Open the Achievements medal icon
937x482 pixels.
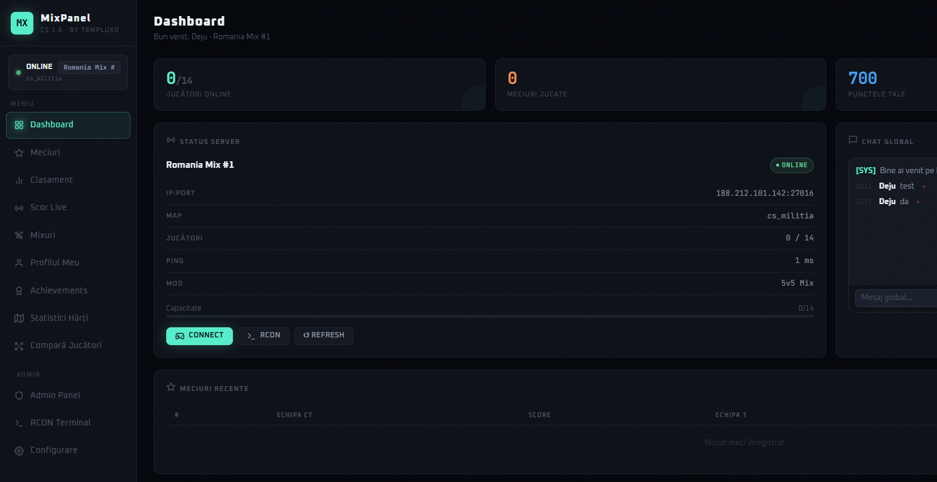coord(19,290)
